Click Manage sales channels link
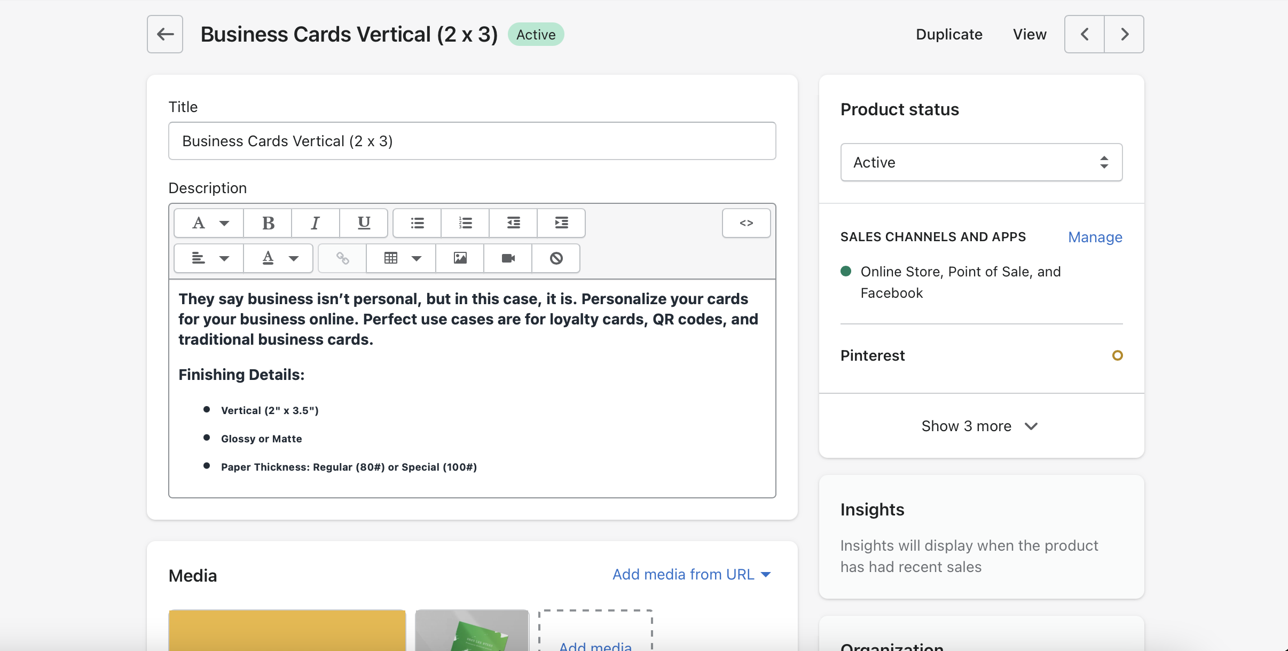Viewport: 1288px width, 651px height. coord(1095,237)
